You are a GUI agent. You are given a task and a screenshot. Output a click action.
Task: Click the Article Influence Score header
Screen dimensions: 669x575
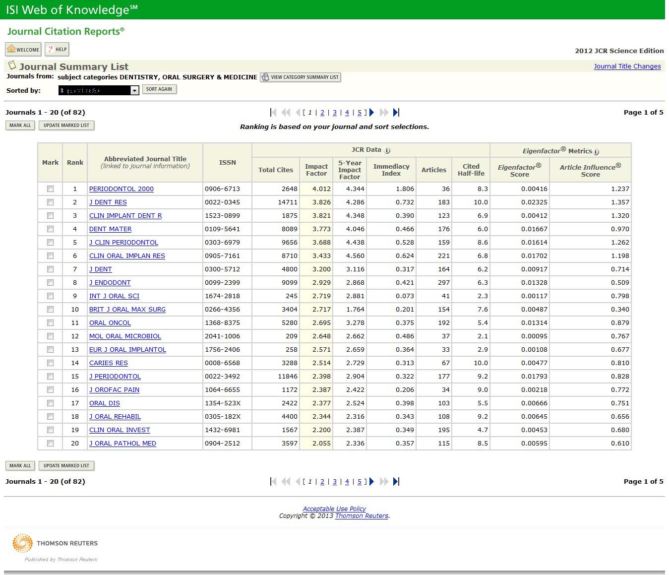click(590, 170)
